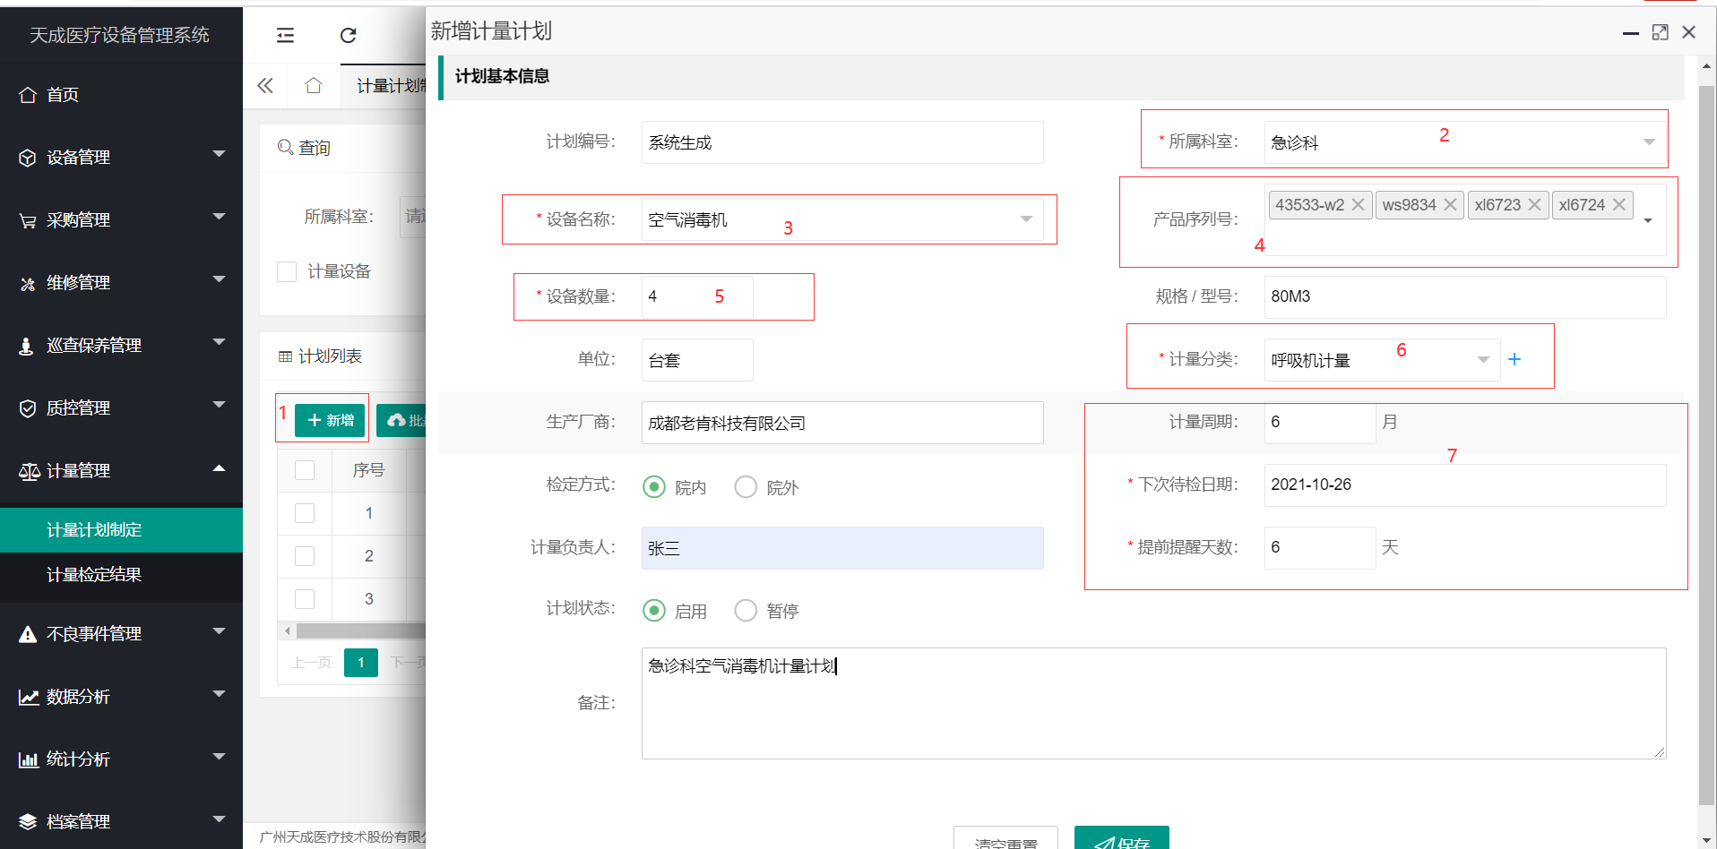Click 上一页 previous page link
1717x849 pixels.
pos(311,663)
